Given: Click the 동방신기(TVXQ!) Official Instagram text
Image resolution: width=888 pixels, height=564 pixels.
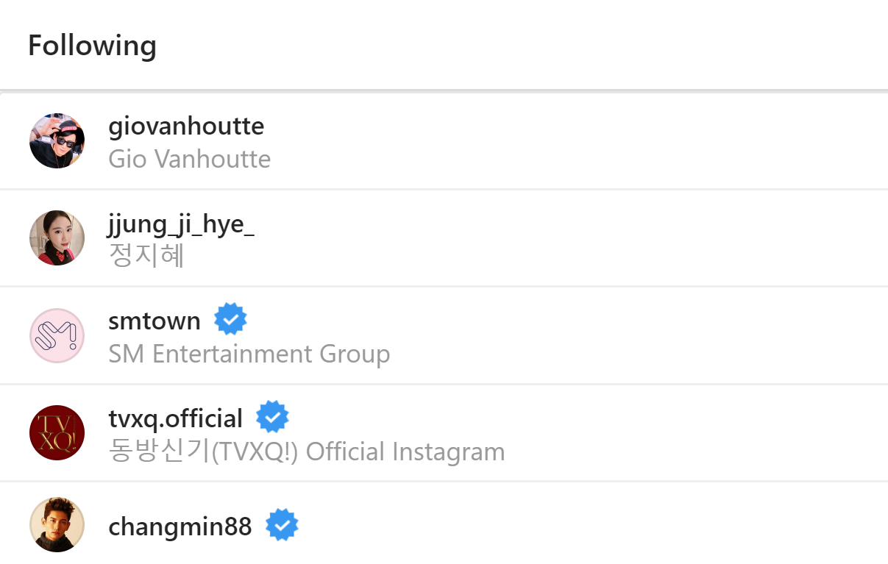Looking at the screenshot, I should click(306, 451).
